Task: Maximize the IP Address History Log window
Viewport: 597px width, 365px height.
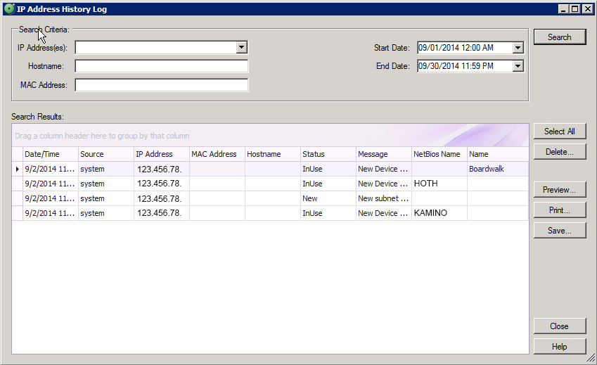Action: pyautogui.click(x=575, y=8)
